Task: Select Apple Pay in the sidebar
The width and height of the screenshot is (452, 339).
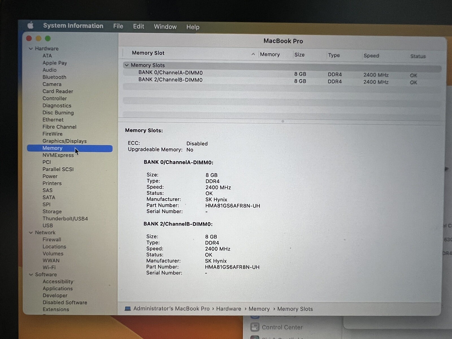Action: tap(55, 63)
